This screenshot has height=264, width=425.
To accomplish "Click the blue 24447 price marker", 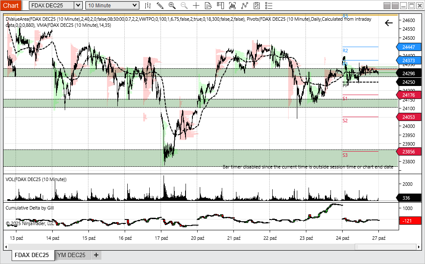I will point(408,47).
